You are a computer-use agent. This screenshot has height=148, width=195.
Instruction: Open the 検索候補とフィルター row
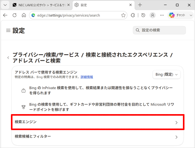[97, 137]
